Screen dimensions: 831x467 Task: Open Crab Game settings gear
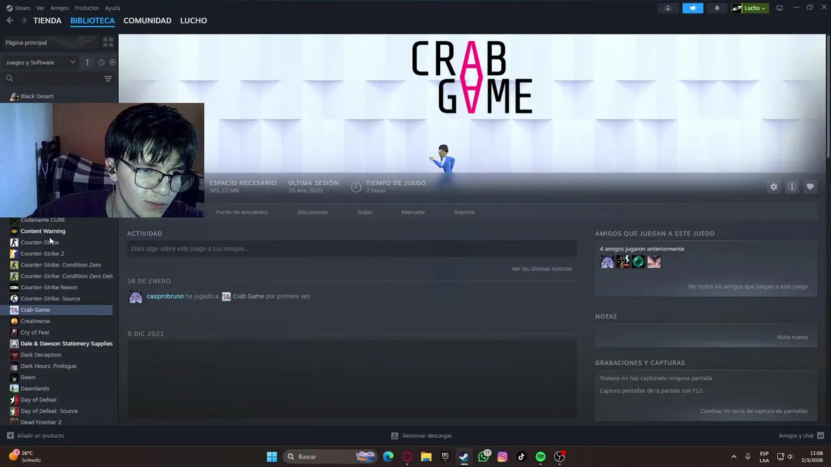773,187
